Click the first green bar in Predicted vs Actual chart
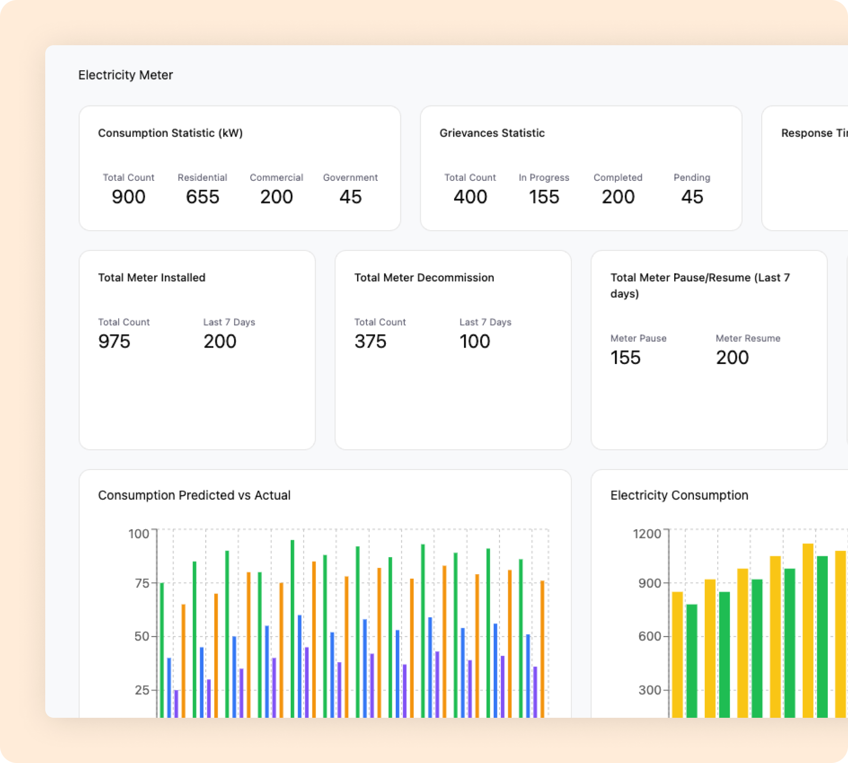Screen dimensions: 848x763 (x=162, y=650)
